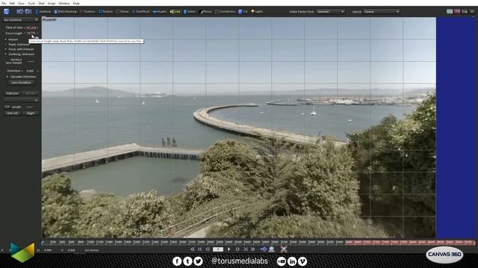Open the Shot menu

point(41,3)
